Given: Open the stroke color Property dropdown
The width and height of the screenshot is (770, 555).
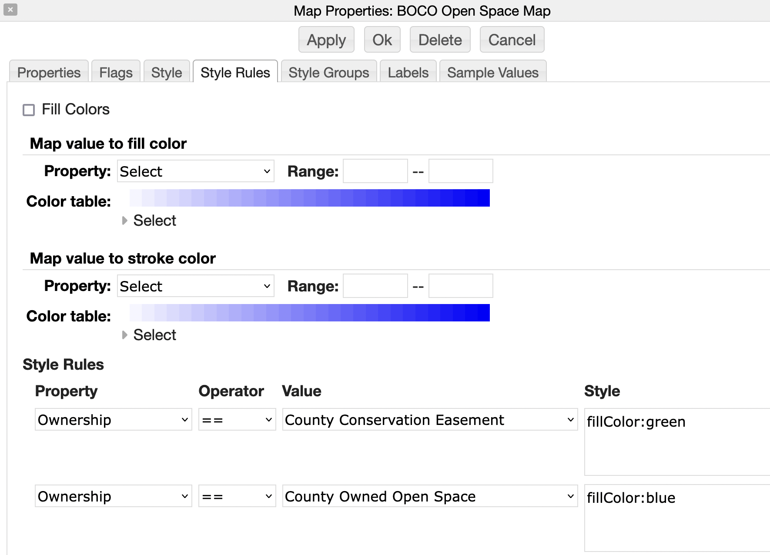Looking at the screenshot, I should point(195,286).
